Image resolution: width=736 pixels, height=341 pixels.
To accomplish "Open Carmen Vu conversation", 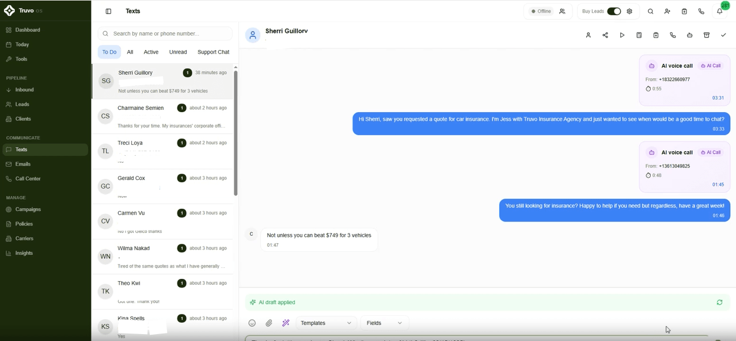I will pyautogui.click(x=162, y=221).
